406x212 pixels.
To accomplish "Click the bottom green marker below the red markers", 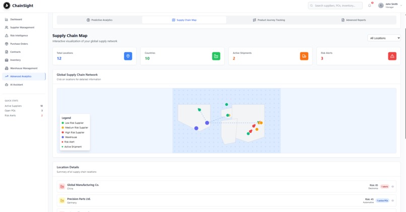I will 248,133.
